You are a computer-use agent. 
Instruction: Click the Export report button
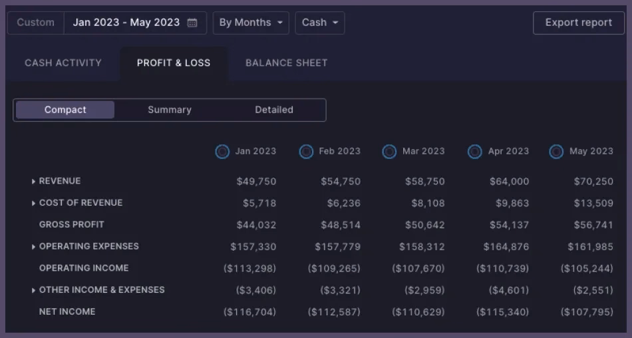point(578,23)
